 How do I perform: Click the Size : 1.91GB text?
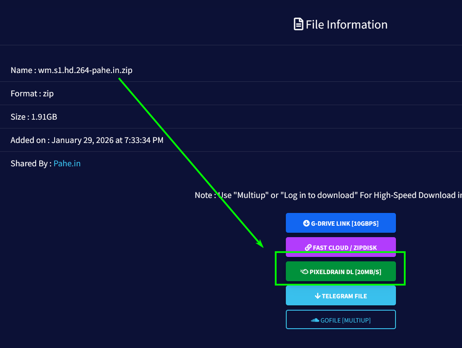click(x=34, y=117)
